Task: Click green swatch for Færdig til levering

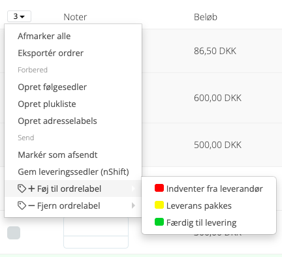Action: pos(159,222)
